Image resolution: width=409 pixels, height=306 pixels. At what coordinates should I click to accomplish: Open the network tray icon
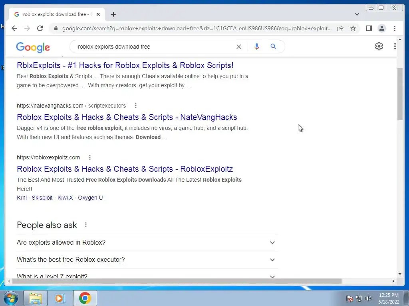point(359,298)
